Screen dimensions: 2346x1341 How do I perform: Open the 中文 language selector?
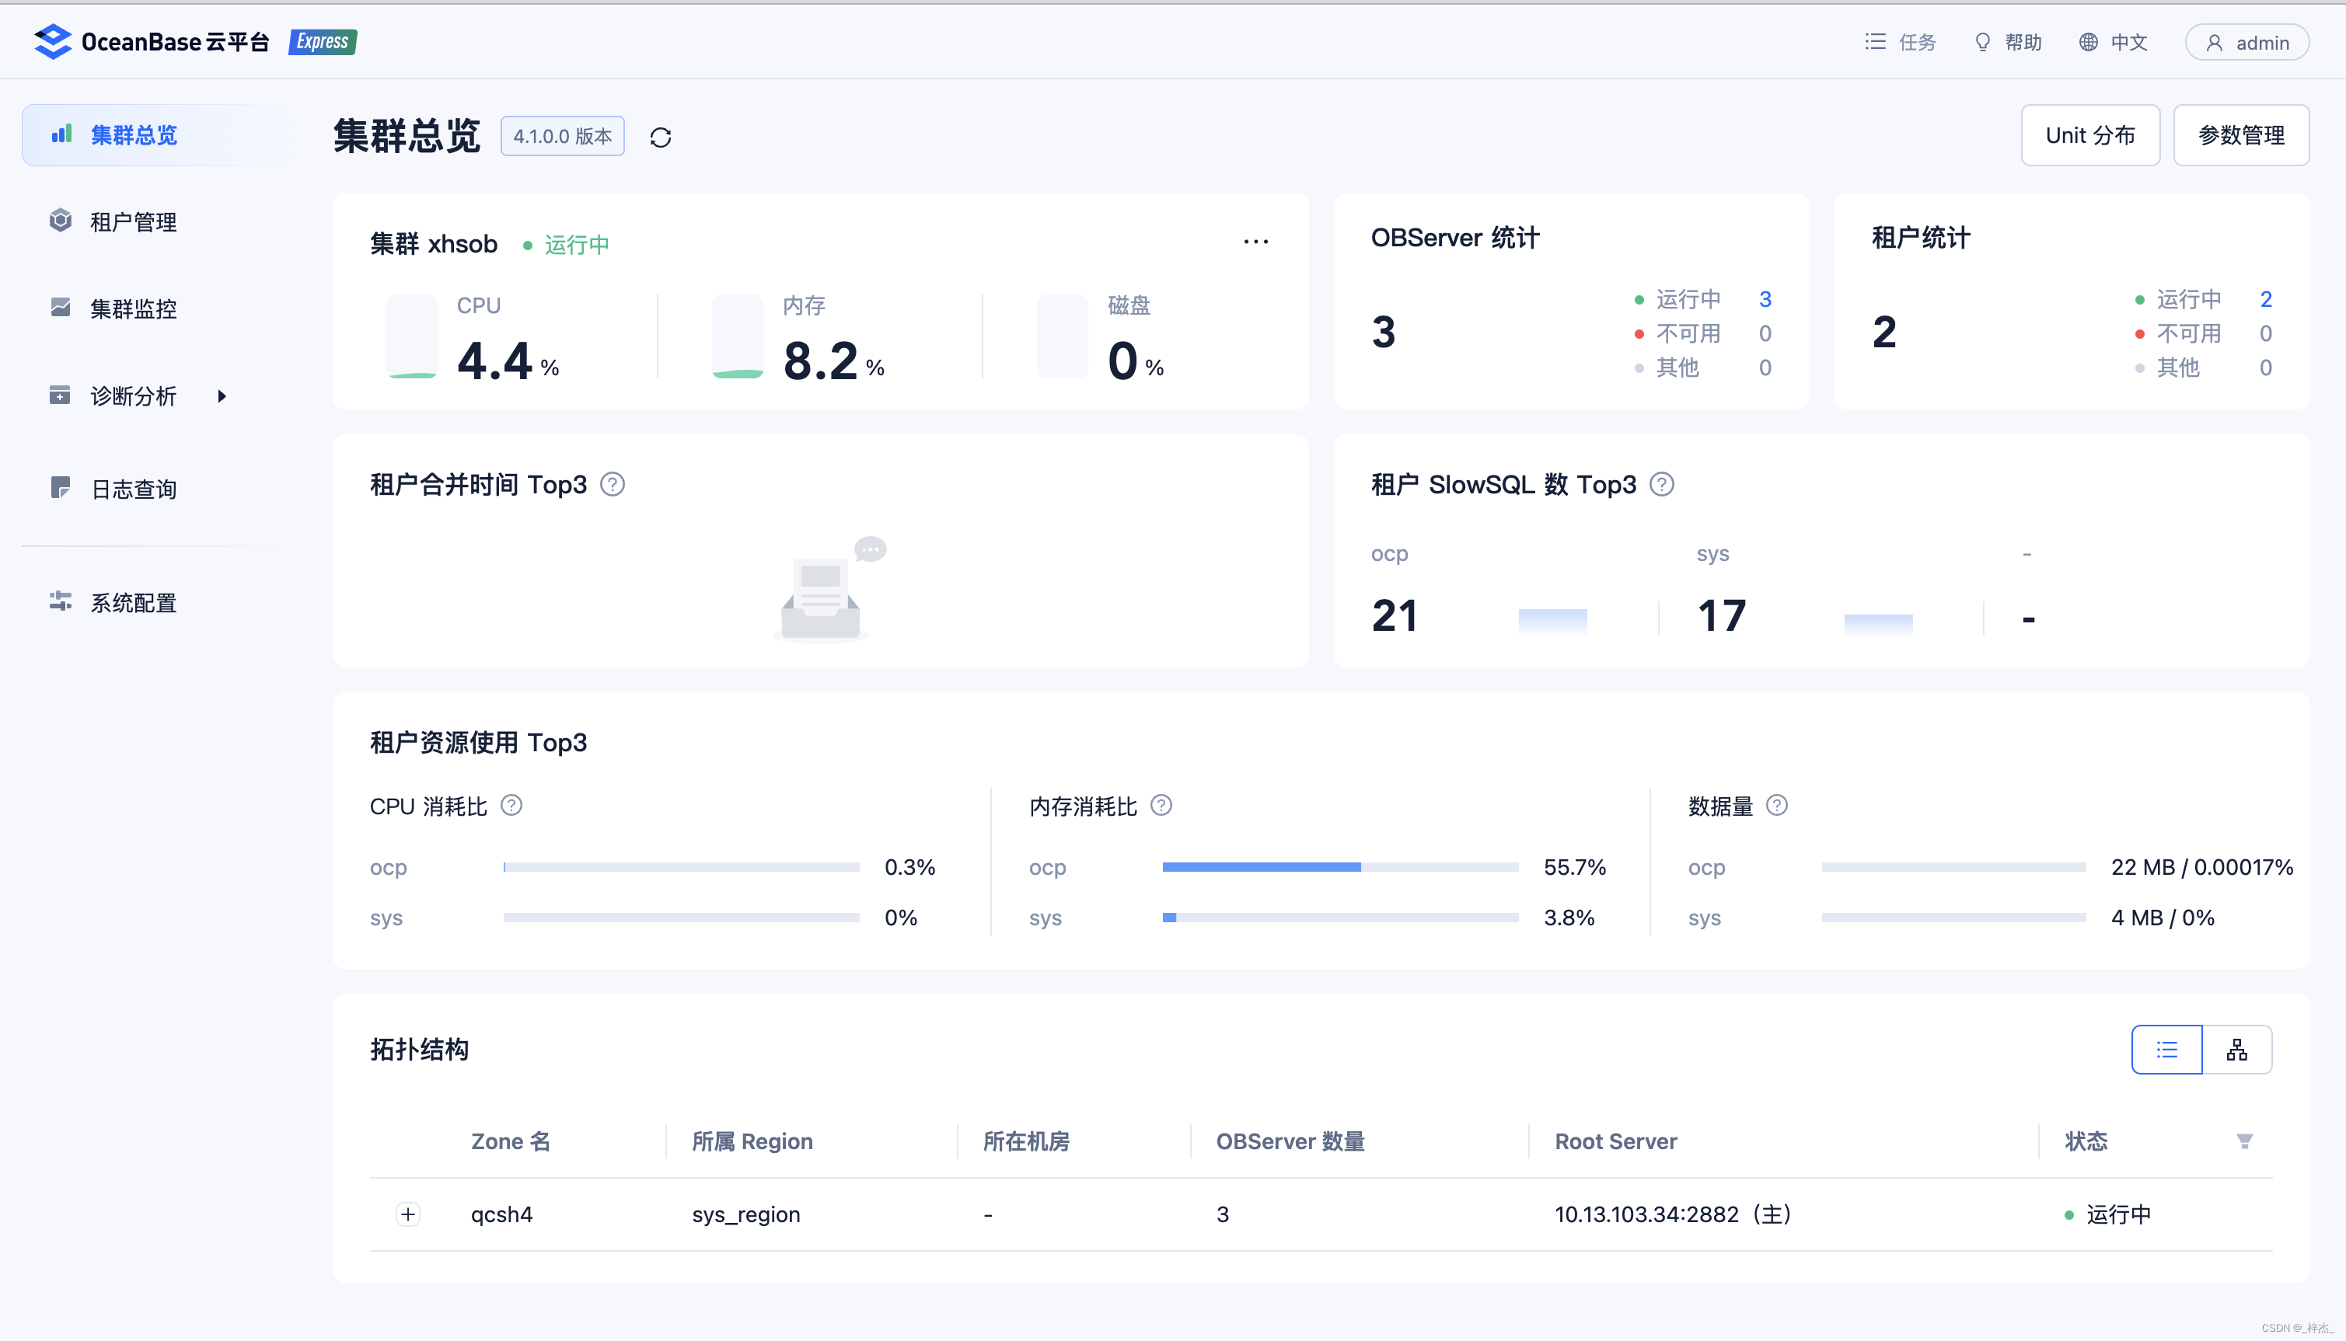coord(2113,43)
